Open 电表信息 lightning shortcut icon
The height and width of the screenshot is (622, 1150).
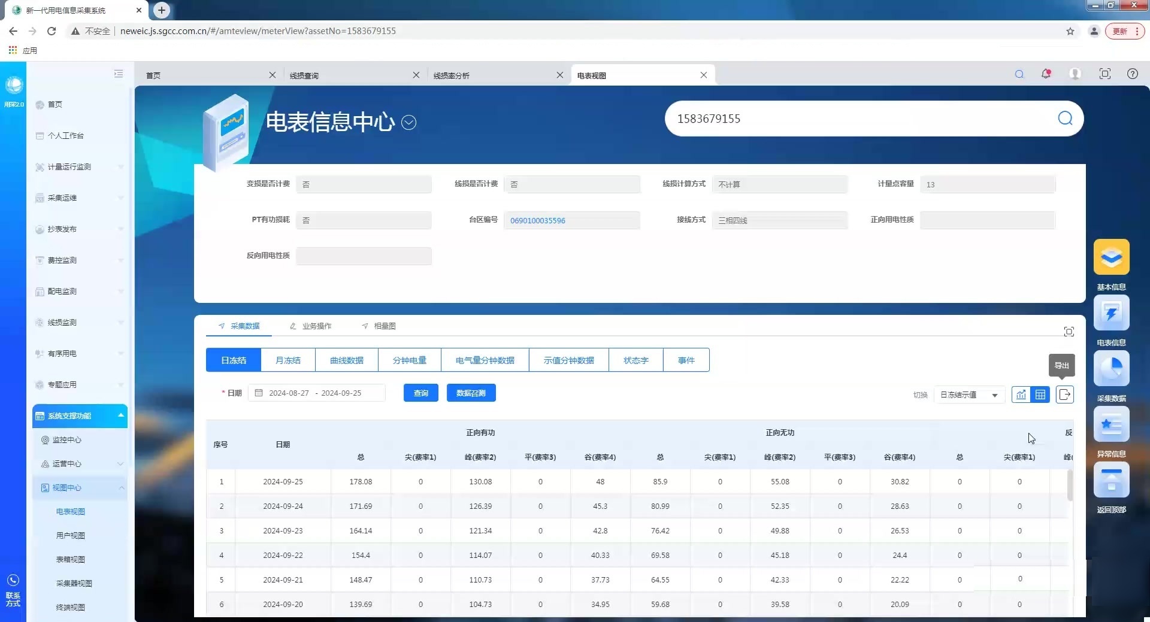1111,313
